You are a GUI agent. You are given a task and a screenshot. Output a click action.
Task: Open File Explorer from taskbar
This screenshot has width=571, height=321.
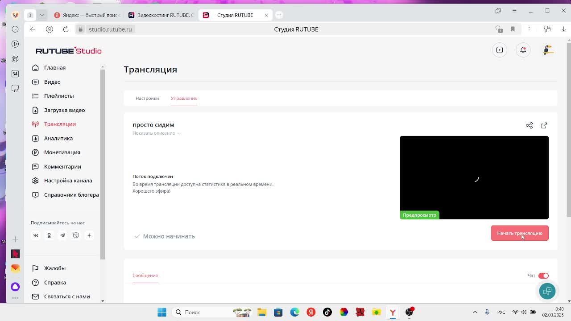[x=262, y=313]
